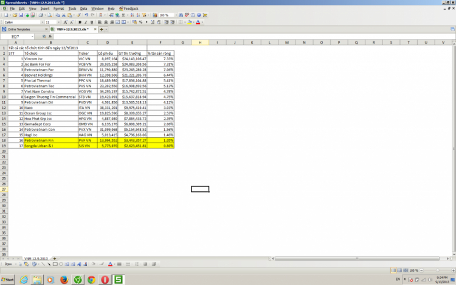Click the Print icon in the toolbar
Image resolution: width=456 pixels, height=285 pixels.
click(x=41, y=15)
